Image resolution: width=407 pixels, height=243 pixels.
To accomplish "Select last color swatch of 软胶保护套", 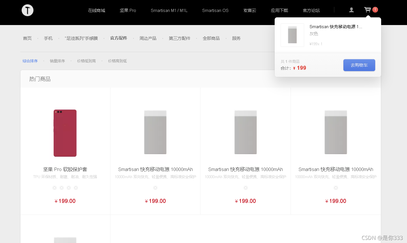I will click(76, 188).
